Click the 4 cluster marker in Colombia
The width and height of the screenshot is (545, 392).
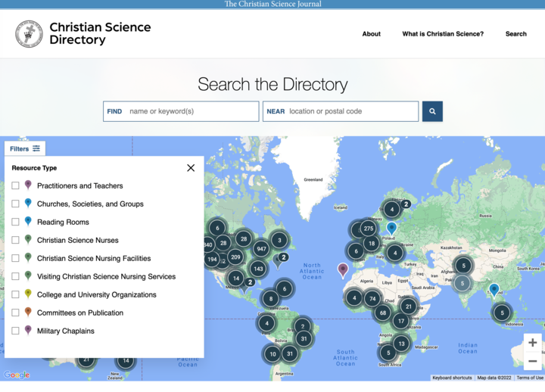(266, 323)
